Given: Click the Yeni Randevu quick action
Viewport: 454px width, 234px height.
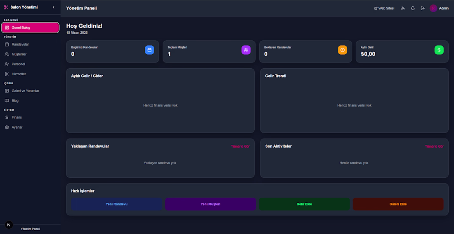Looking at the screenshot, I should 117,204.
